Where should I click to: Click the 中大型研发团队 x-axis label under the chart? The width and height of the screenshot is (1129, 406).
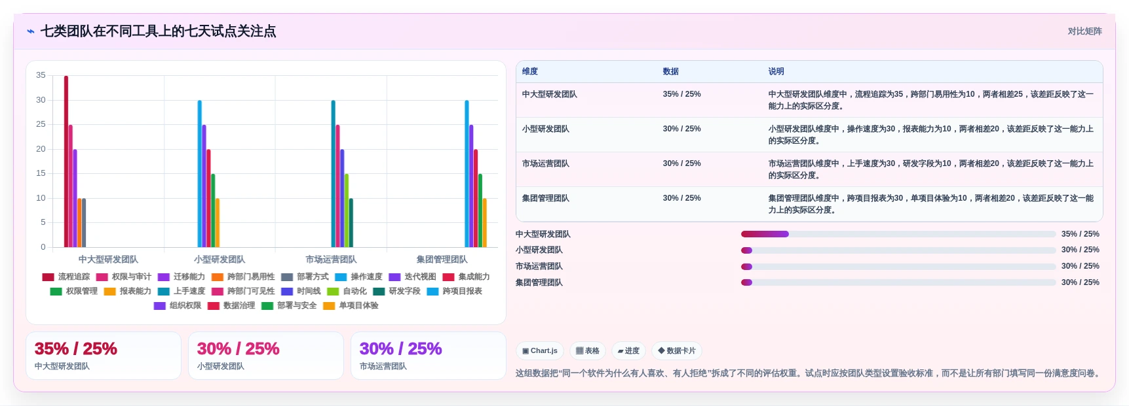[108, 260]
